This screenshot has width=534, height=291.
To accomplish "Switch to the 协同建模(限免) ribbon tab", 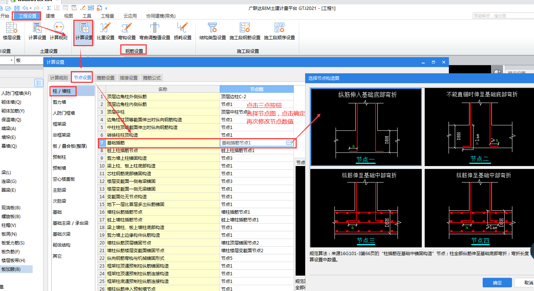I will (161, 16).
